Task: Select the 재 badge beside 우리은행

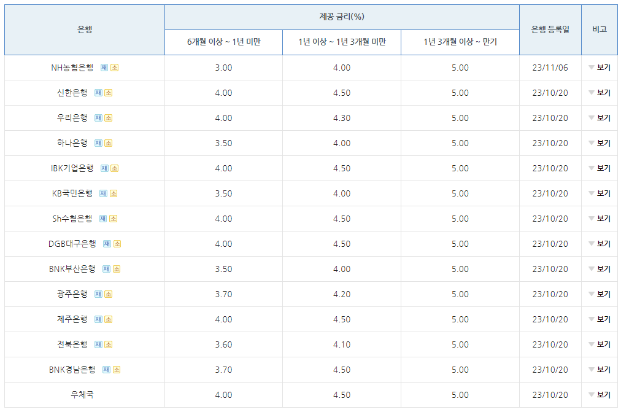Action: tap(98, 117)
